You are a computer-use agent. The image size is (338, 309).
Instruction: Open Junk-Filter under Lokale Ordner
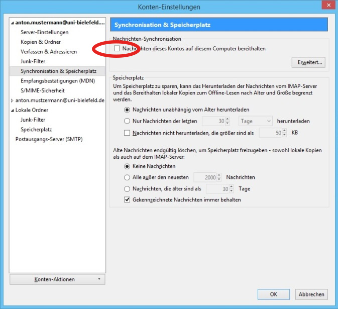pos(33,120)
